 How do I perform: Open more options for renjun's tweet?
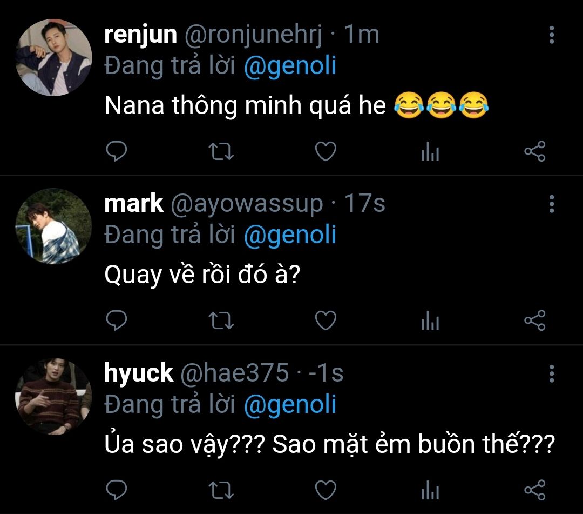(x=551, y=35)
